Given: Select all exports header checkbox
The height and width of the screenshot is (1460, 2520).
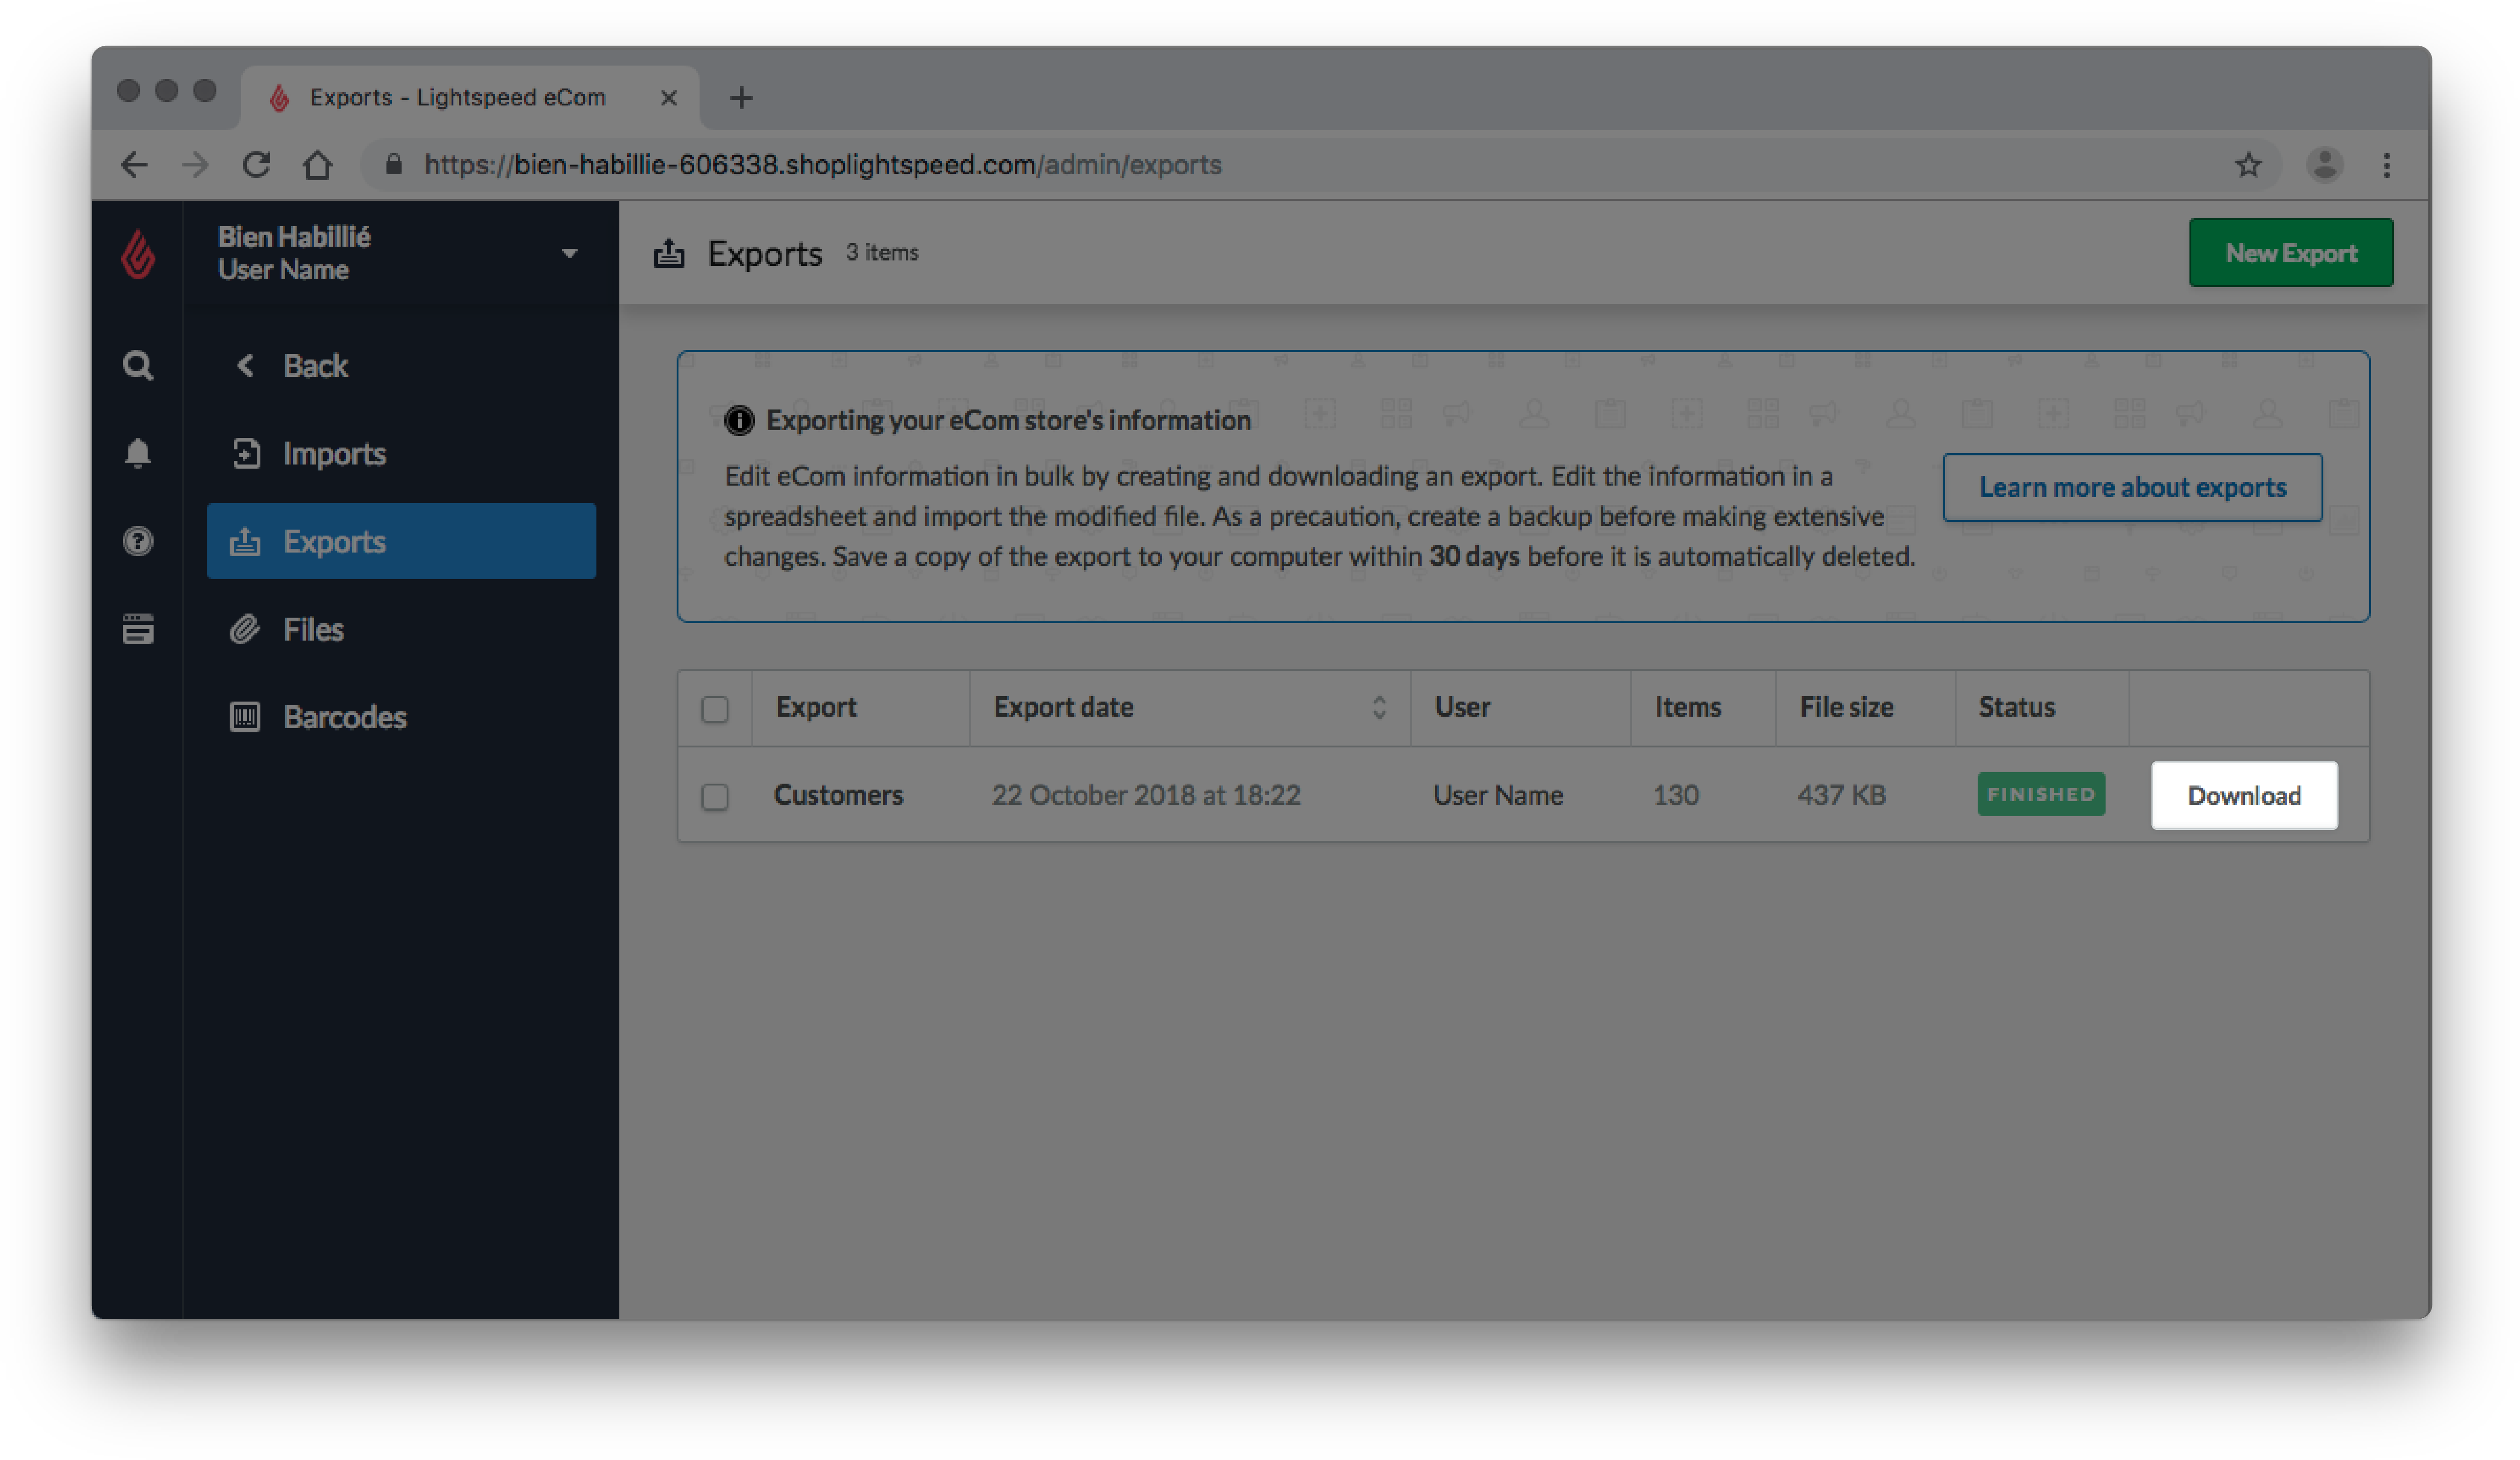Looking at the screenshot, I should (x=715, y=709).
